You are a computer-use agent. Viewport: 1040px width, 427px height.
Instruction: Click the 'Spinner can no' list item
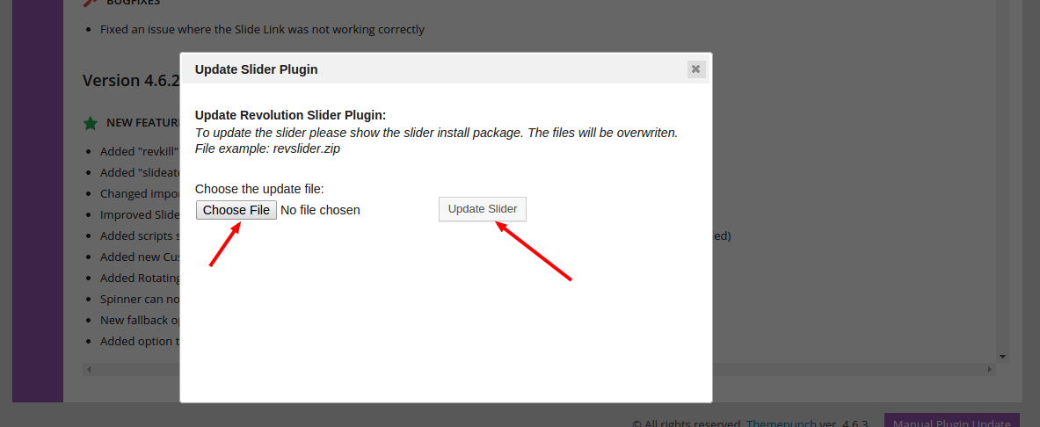(140, 299)
